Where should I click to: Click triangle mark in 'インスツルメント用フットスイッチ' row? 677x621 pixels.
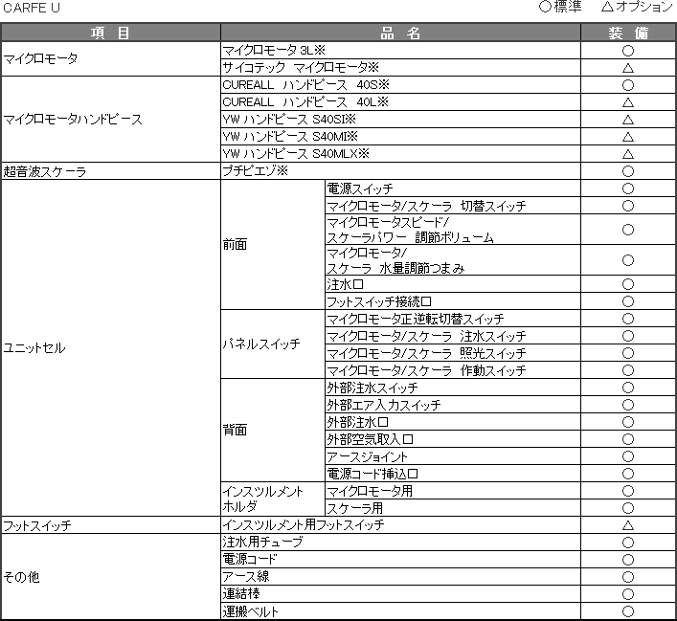tap(628, 525)
